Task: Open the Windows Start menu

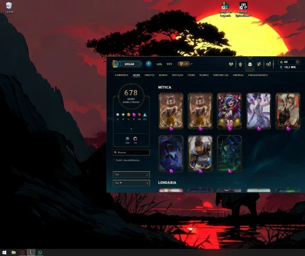Action: 4,252
